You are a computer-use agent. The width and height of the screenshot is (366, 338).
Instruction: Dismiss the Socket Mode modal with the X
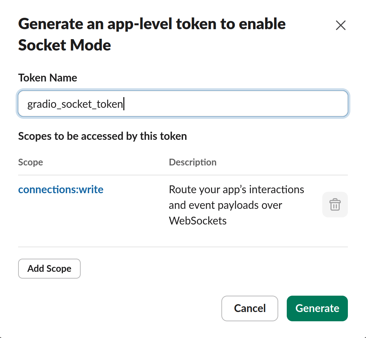(x=340, y=25)
